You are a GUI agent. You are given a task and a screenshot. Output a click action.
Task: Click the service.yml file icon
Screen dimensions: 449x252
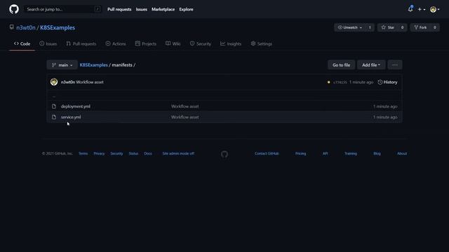pyautogui.click(x=54, y=117)
